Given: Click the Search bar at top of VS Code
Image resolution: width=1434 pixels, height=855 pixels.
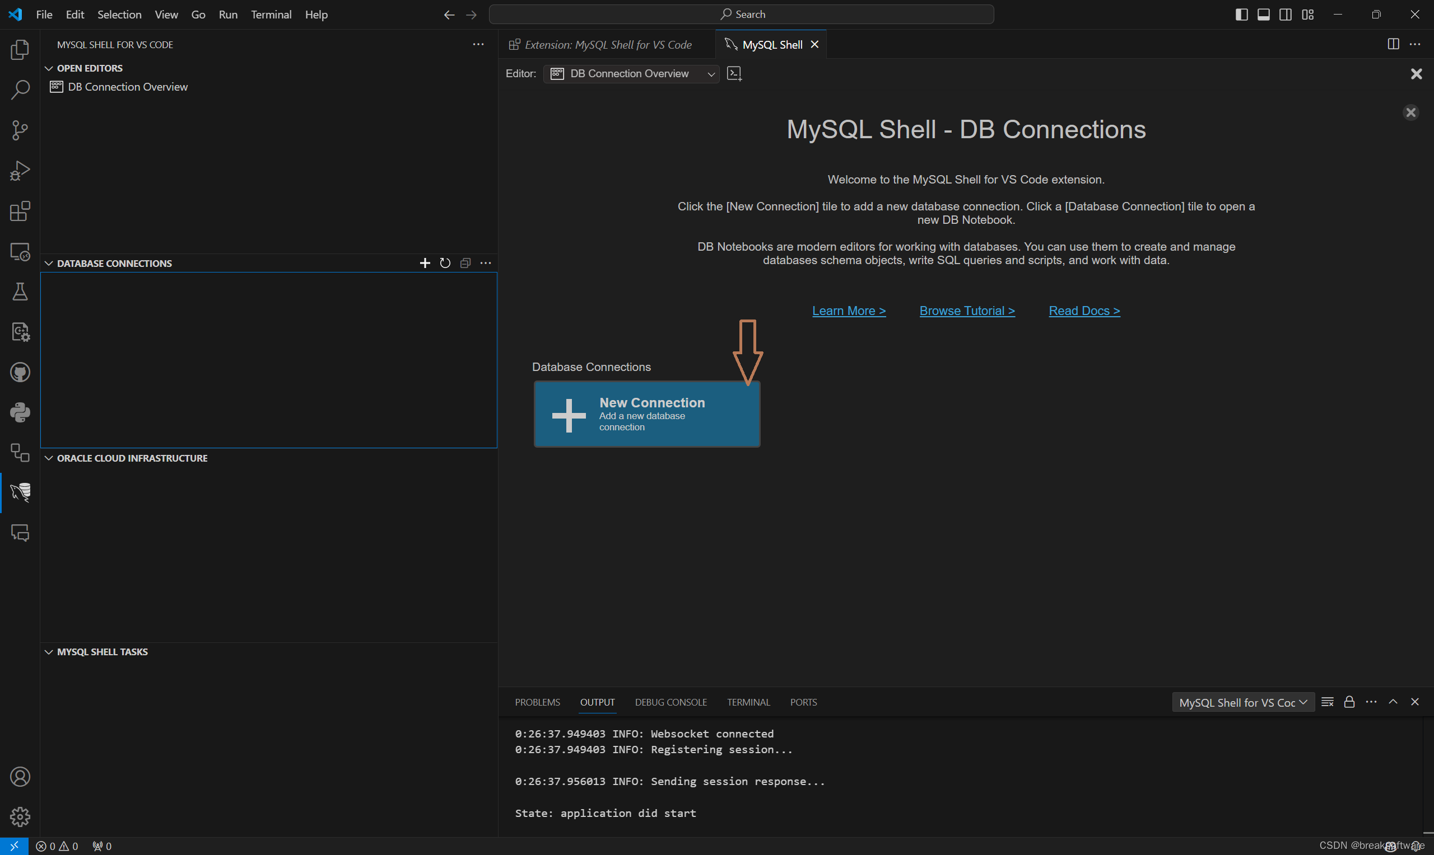Looking at the screenshot, I should [x=742, y=13].
